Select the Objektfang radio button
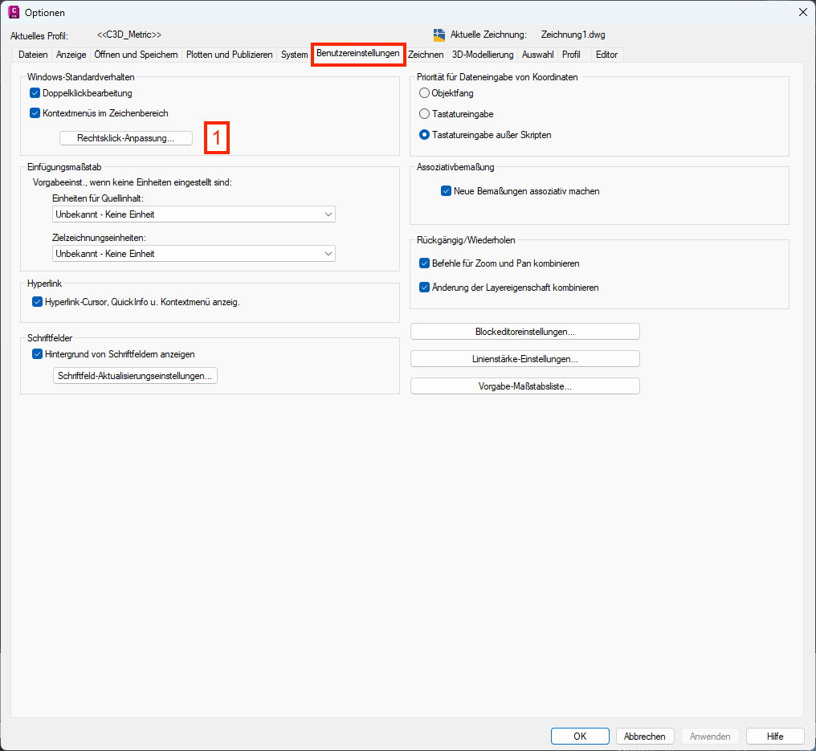The height and width of the screenshot is (751, 816). (424, 93)
